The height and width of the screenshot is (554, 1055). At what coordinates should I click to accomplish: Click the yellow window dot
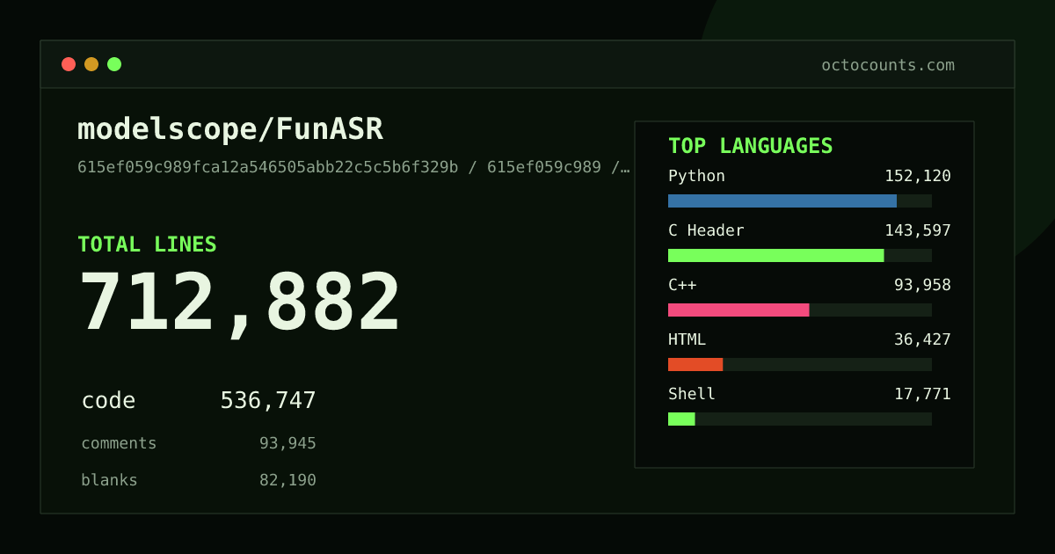click(x=91, y=64)
